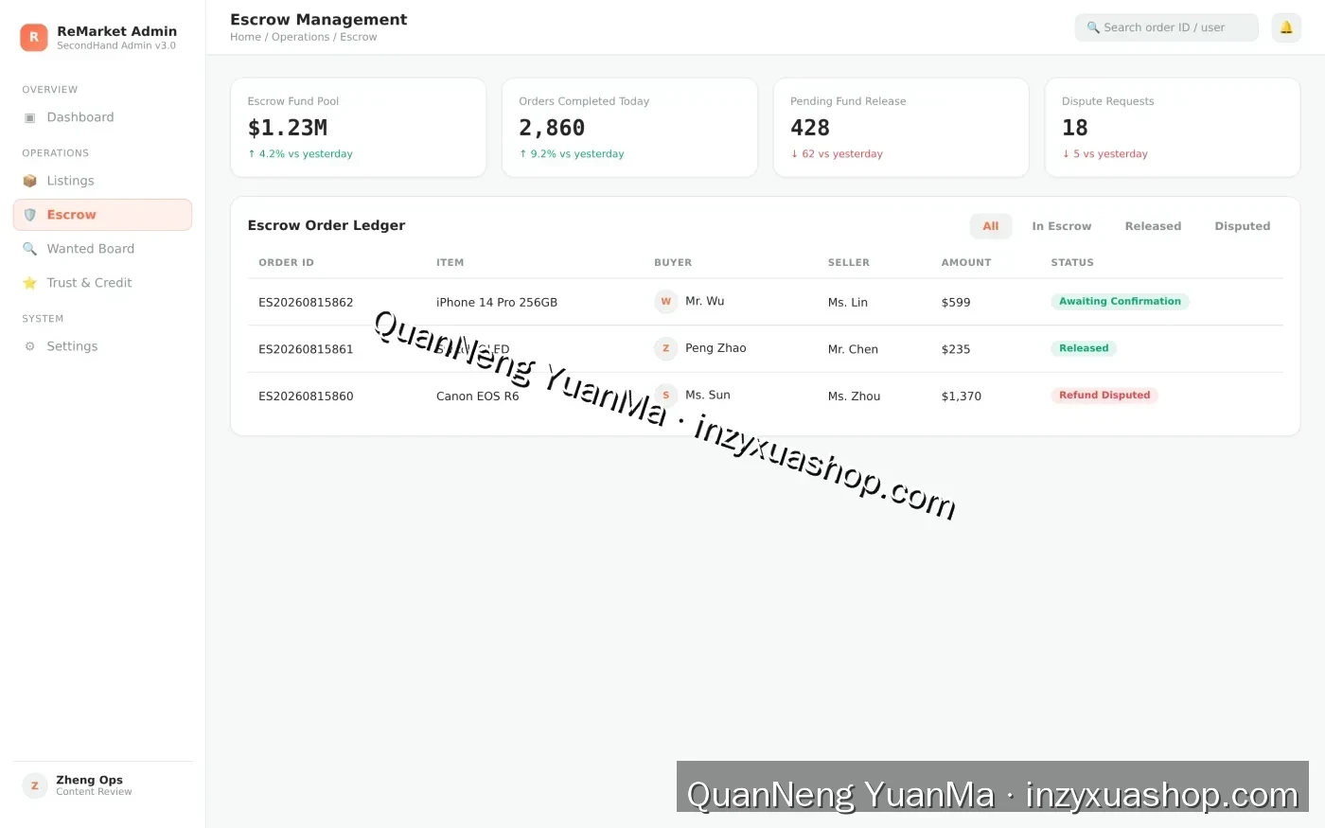Open the Pending Fund Release card
This screenshot has width=1325, height=828.
[901, 128]
